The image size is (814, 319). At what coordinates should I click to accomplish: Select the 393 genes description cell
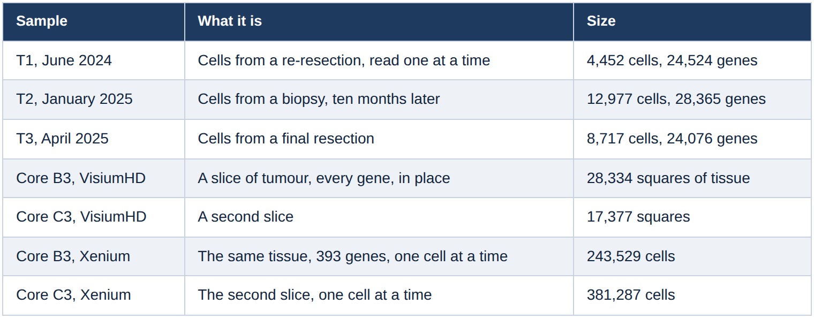[379, 256]
